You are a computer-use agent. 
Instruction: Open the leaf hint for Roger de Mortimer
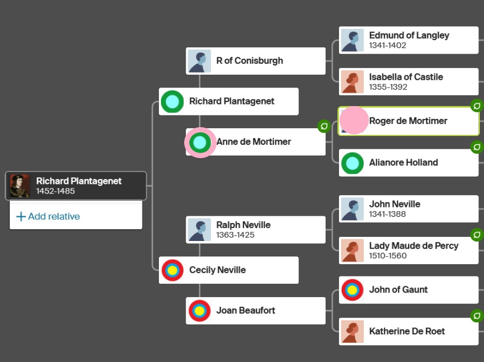click(476, 106)
